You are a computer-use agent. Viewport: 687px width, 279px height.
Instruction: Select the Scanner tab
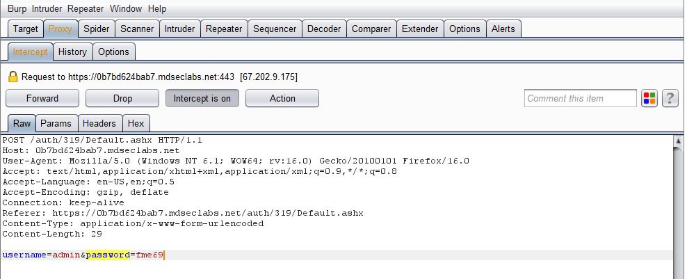(137, 29)
